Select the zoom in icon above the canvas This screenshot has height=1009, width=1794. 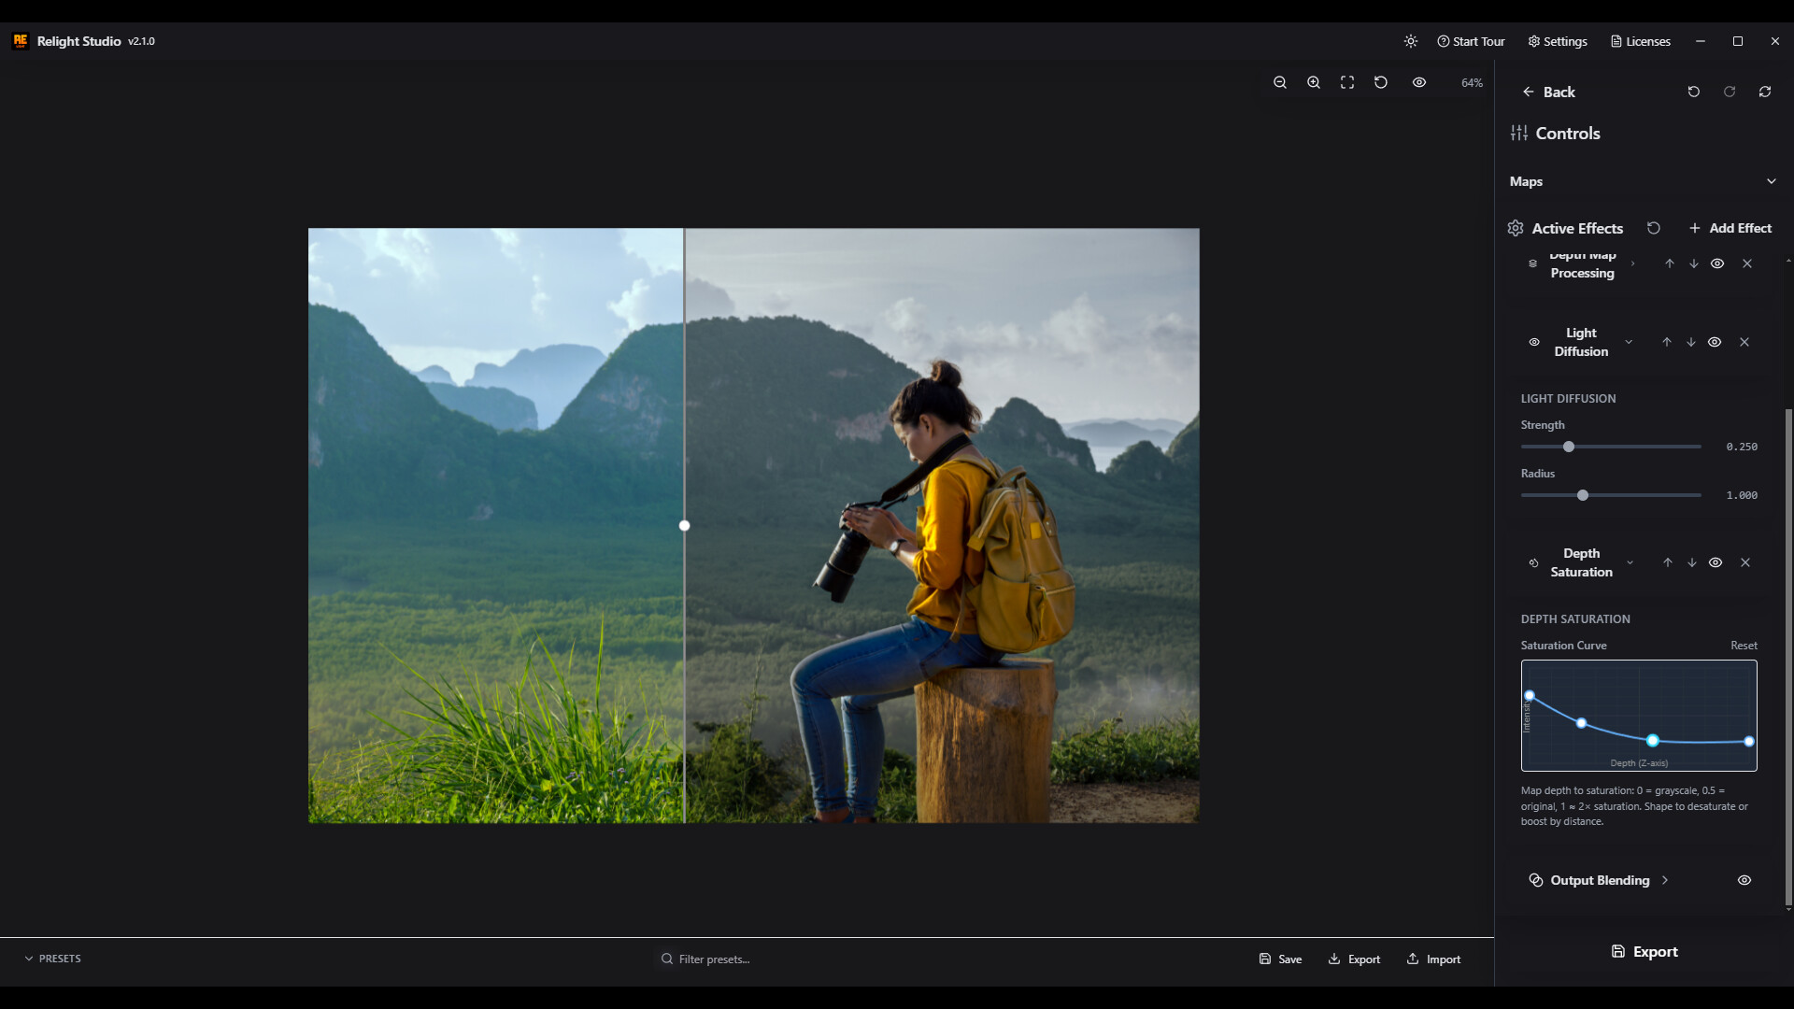click(1313, 82)
